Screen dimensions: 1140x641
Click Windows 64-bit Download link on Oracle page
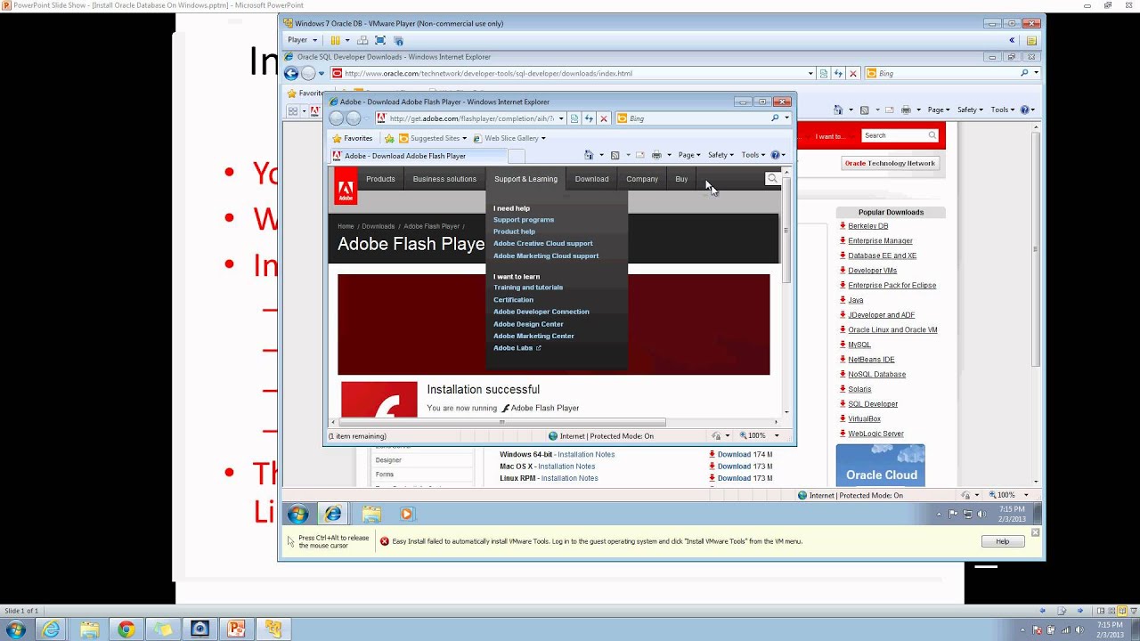pos(733,455)
